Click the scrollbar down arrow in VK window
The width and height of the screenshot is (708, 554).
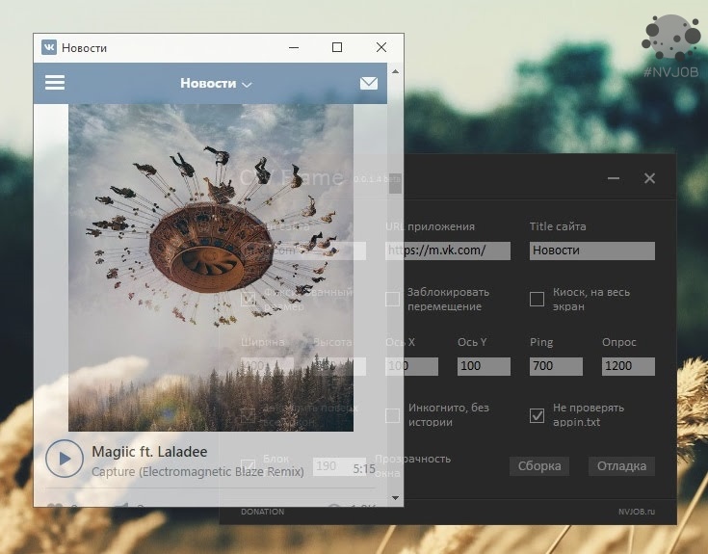[x=395, y=498]
